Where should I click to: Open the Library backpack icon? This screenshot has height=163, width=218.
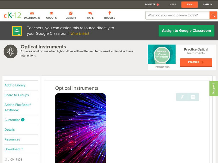71,13
